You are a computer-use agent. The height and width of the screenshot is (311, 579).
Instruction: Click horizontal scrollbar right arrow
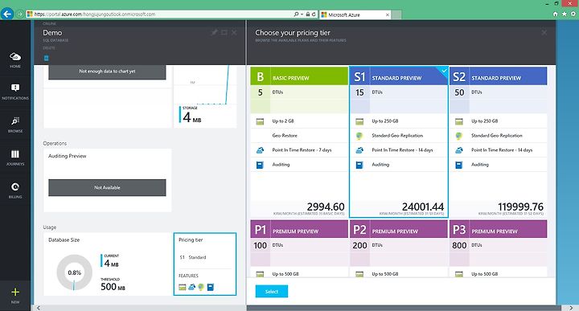click(x=571, y=308)
